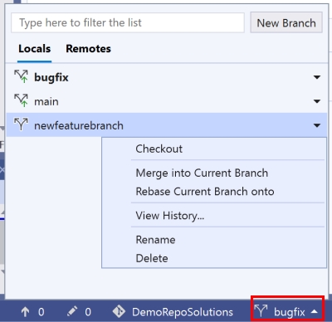Click the New Branch button

[x=286, y=22]
